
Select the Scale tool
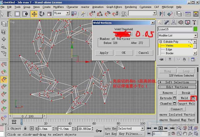tap(49, 14)
